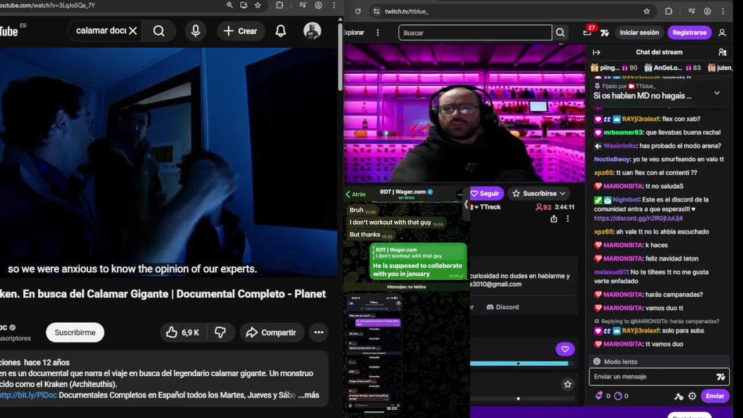Open Chrome three-dot menu in Twitch window

[723, 11]
